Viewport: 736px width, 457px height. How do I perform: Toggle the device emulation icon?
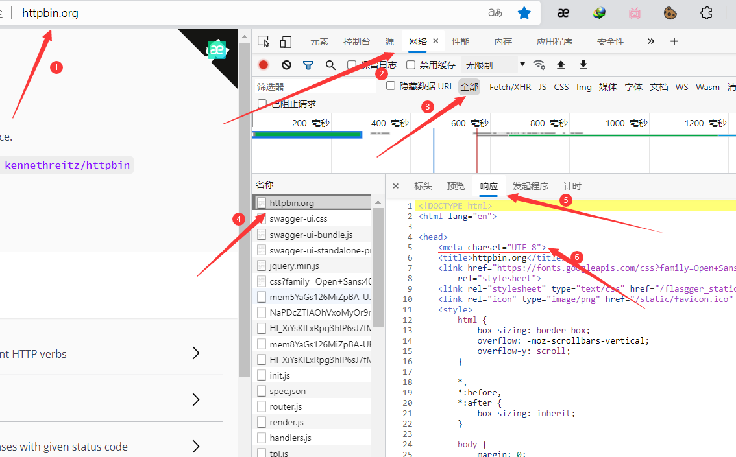point(286,41)
